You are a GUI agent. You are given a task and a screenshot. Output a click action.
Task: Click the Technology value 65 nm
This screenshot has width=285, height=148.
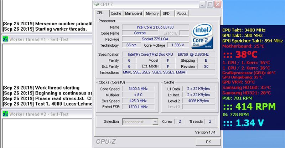[131, 45]
